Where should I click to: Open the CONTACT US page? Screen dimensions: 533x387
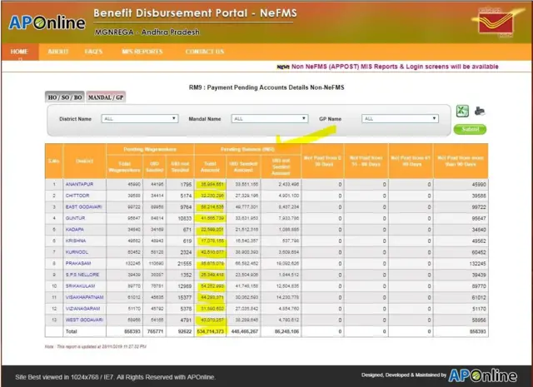(204, 52)
